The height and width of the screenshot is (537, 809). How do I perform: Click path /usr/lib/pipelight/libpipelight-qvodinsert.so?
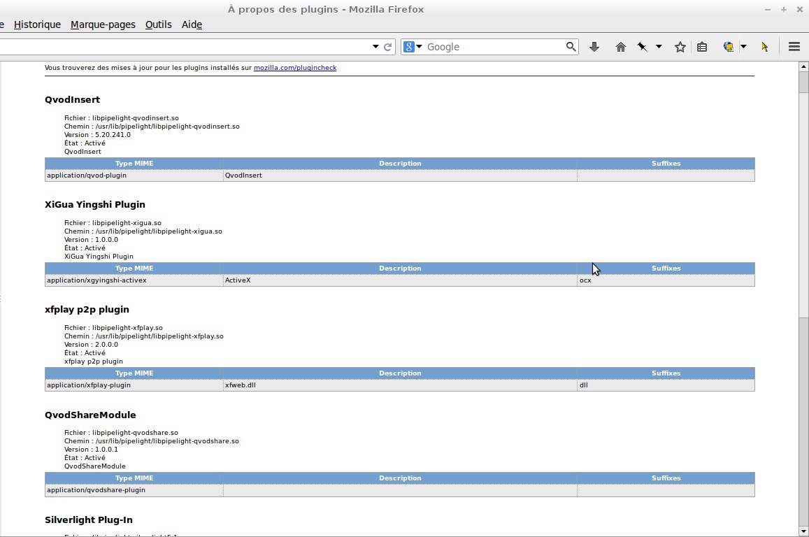coord(152,127)
